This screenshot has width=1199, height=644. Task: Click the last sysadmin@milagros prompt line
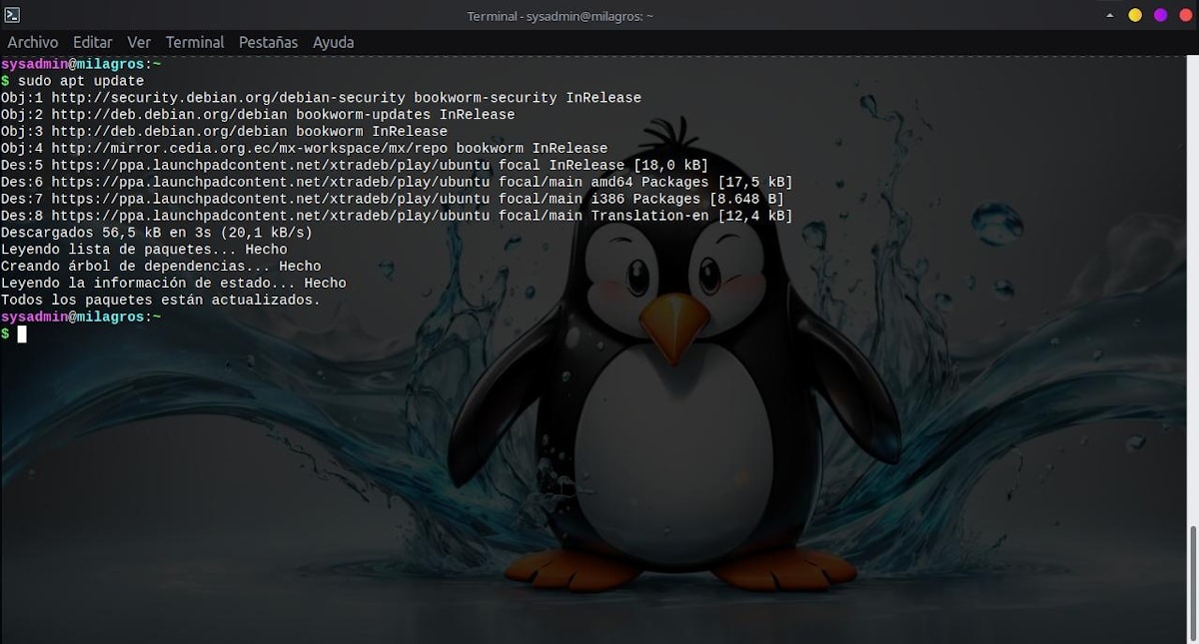pyautogui.click(x=81, y=317)
